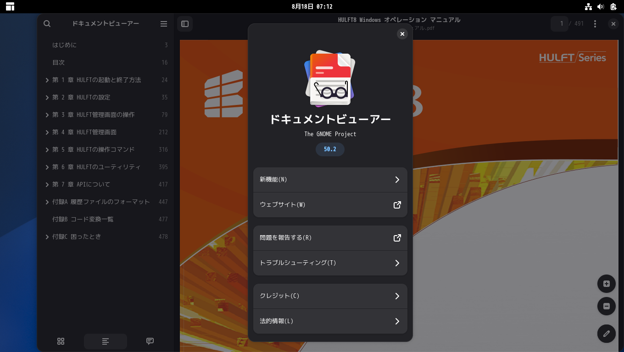Open the activities overview icon
Viewport: 624px width, 352px height.
[10, 6]
